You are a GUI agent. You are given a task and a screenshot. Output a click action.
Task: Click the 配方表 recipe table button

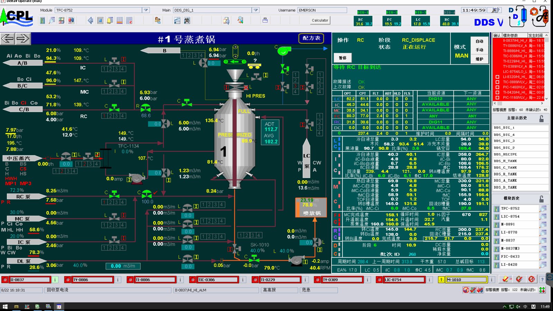click(x=311, y=38)
